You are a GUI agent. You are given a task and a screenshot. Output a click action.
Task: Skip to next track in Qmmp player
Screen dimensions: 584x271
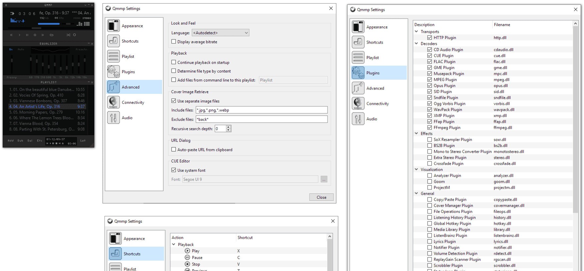click(x=43, y=35)
